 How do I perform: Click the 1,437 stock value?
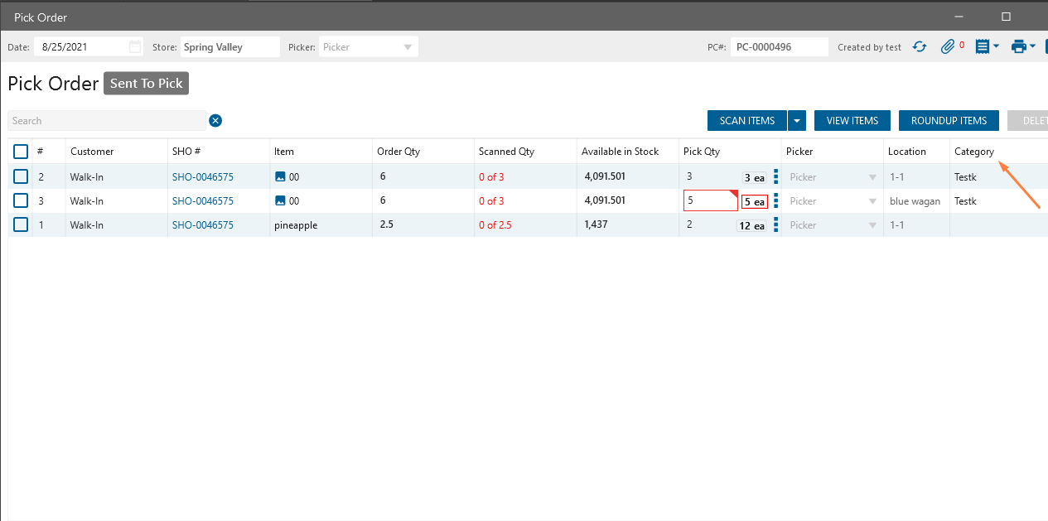tap(596, 224)
